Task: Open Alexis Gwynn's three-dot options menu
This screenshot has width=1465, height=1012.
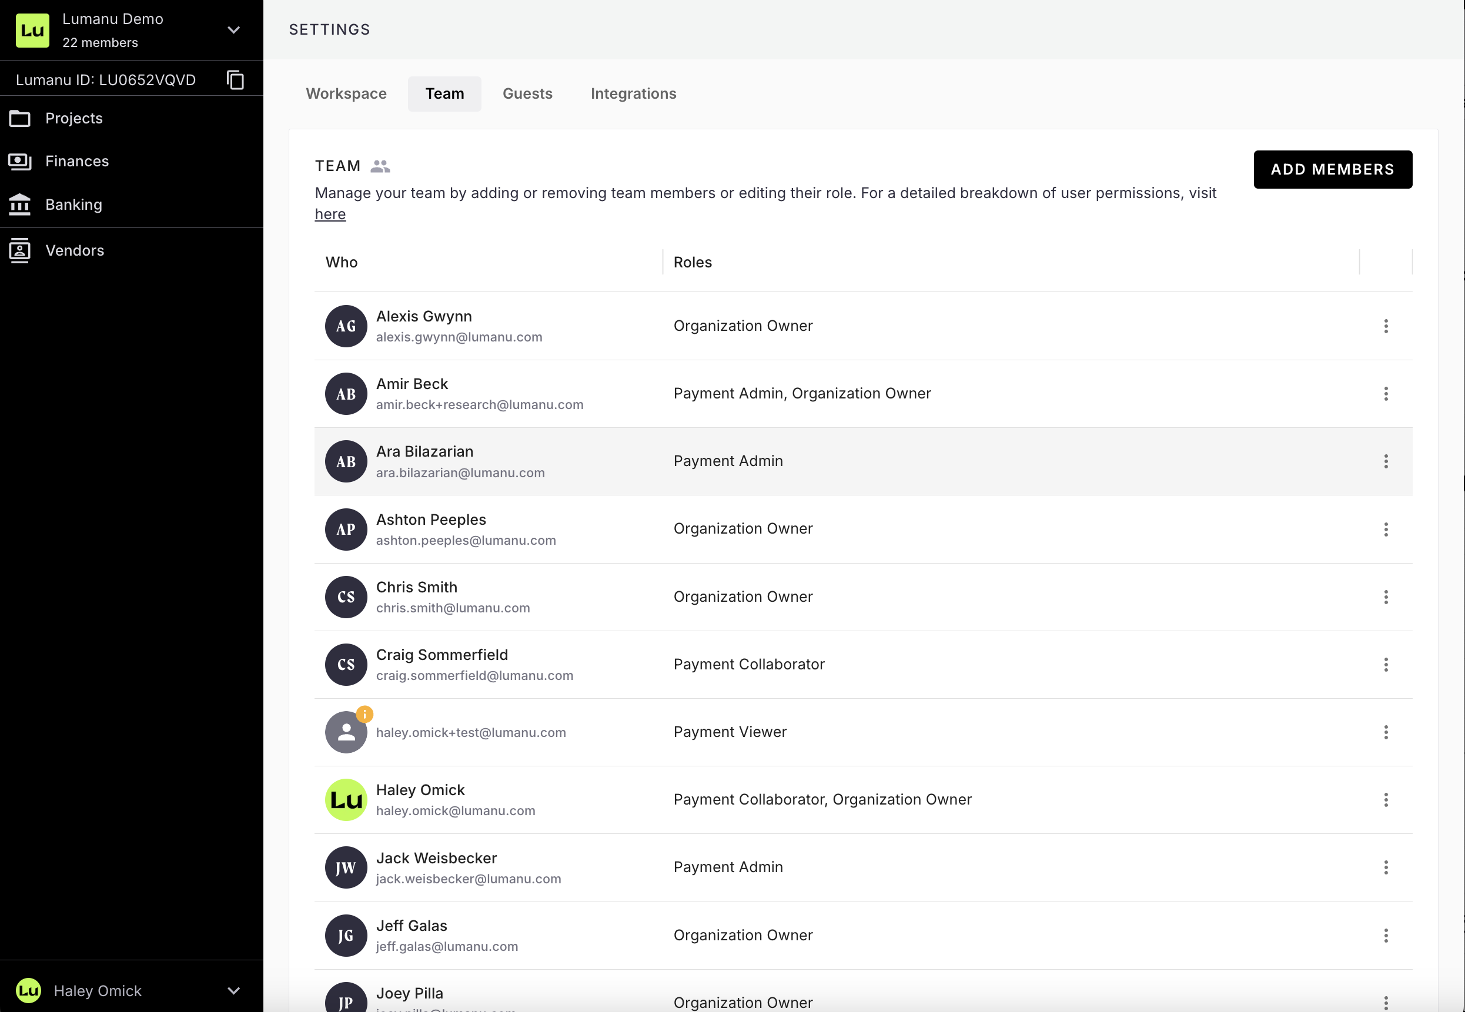Action: pyautogui.click(x=1386, y=326)
